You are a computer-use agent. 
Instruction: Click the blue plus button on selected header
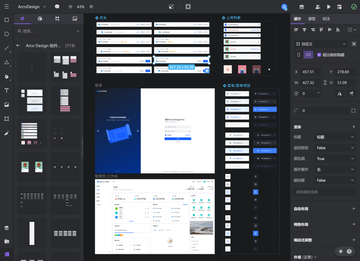point(207,71)
